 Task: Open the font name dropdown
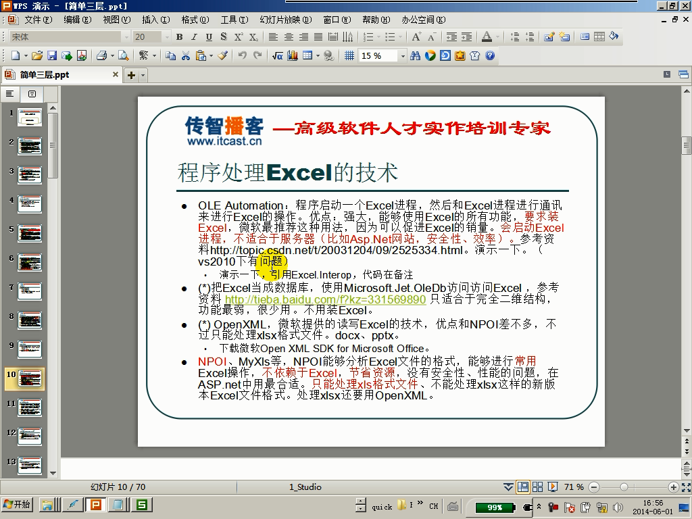click(126, 37)
